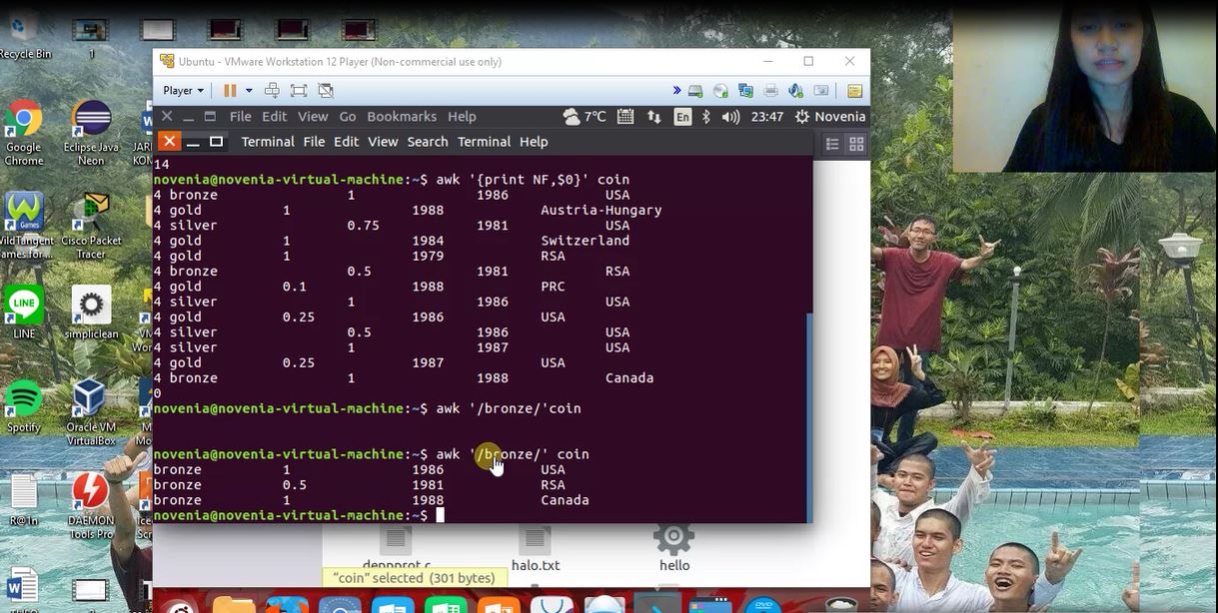Expand the power options arrow beside the pause icon
The height and width of the screenshot is (613, 1218).
(x=249, y=90)
